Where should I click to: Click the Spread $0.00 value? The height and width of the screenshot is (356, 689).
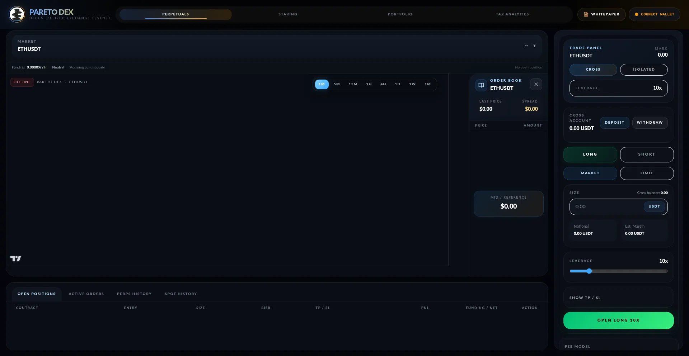pyautogui.click(x=531, y=109)
